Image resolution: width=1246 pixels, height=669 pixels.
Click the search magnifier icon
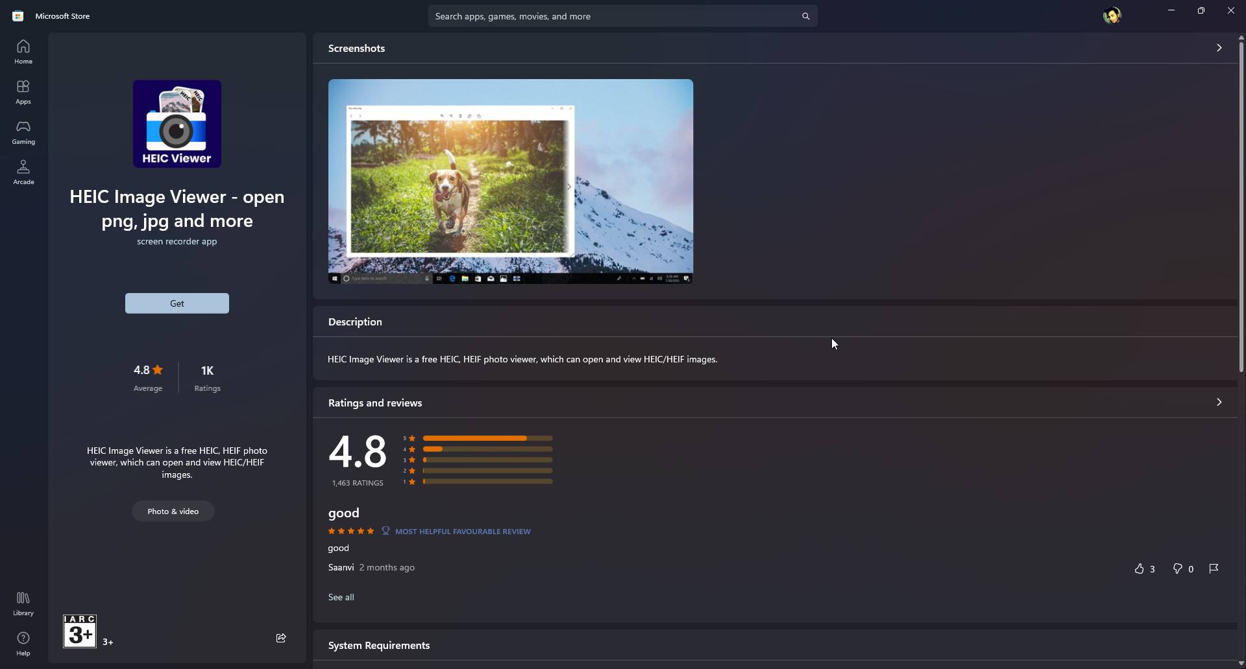pos(805,16)
